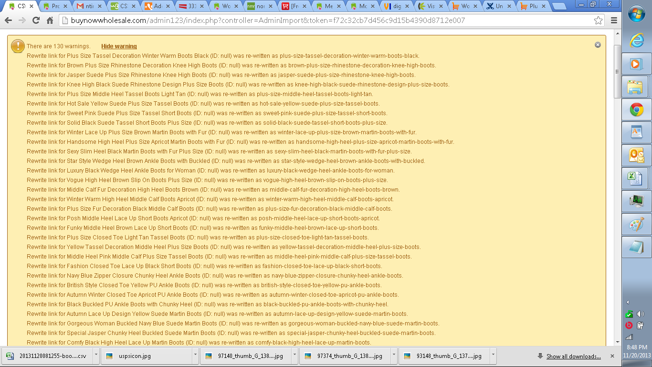Viewport: 652px width, 367px height.
Task: Switch to the 'Plu' tab
Action: (x=534, y=7)
